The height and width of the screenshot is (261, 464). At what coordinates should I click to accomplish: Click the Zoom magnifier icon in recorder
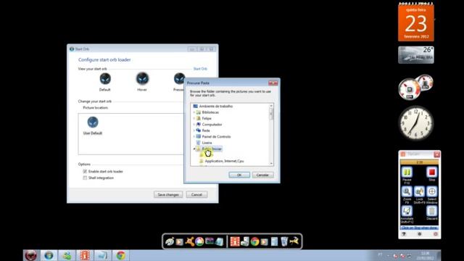[407, 191]
